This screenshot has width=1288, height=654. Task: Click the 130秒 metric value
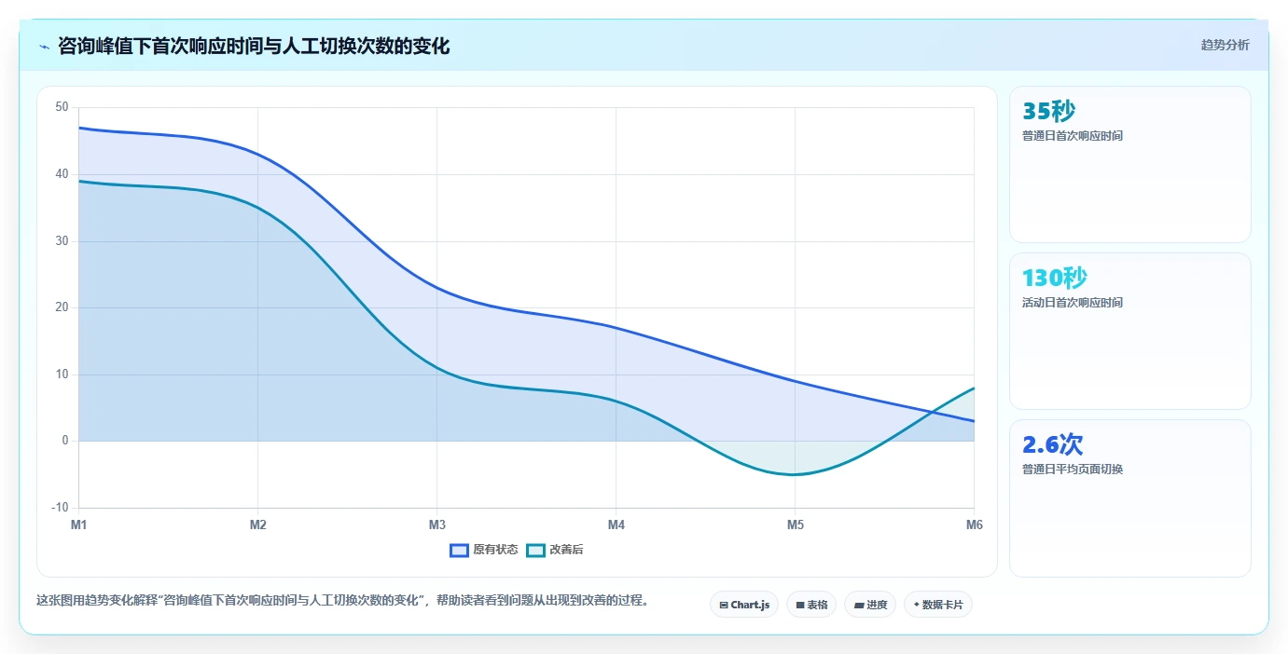pyautogui.click(x=1055, y=278)
